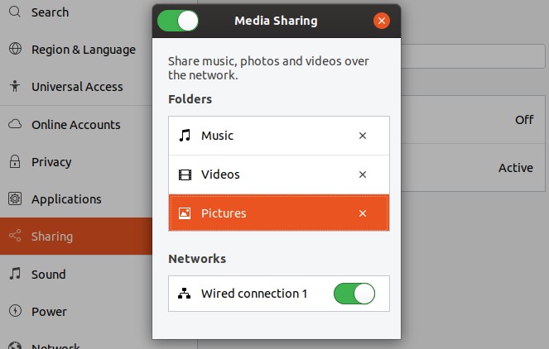This screenshot has width=549, height=349.
Task: Click the Music note folder icon
Action: tap(185, 136)
